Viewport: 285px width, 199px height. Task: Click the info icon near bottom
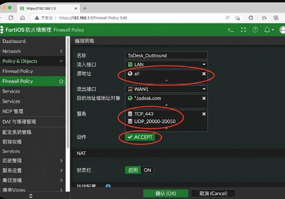click(108, 186)
